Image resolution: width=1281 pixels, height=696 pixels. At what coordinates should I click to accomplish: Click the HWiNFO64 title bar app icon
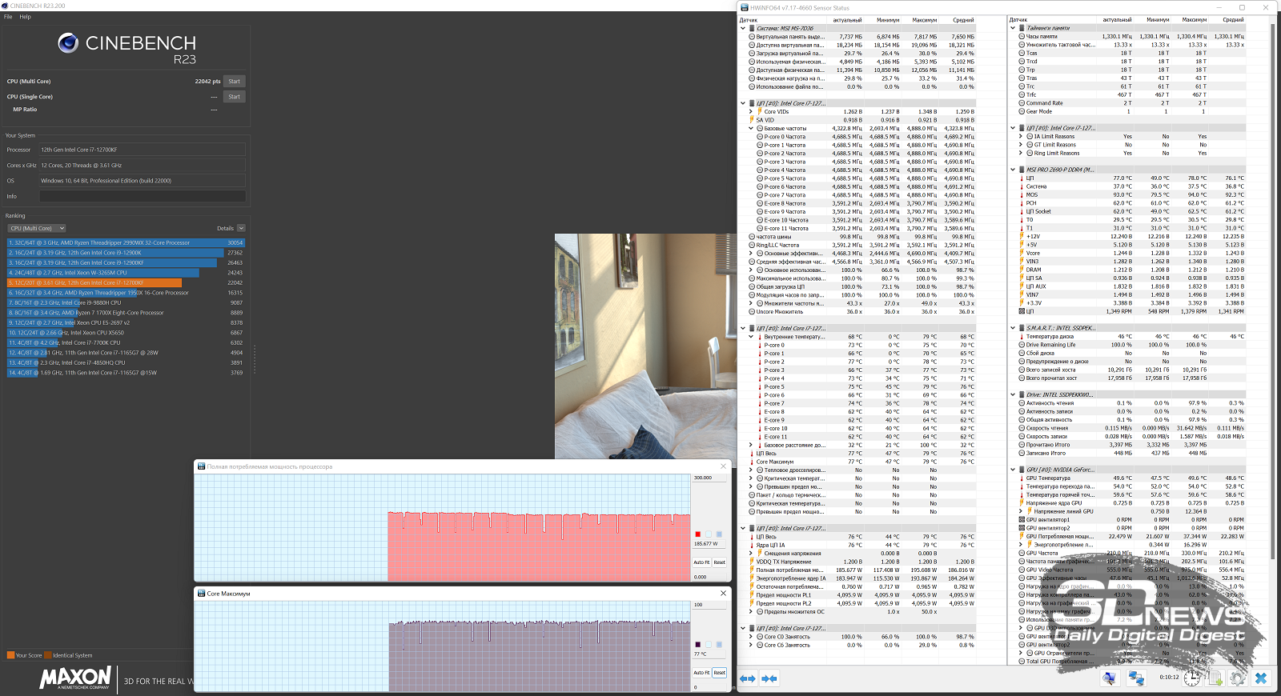744,8
